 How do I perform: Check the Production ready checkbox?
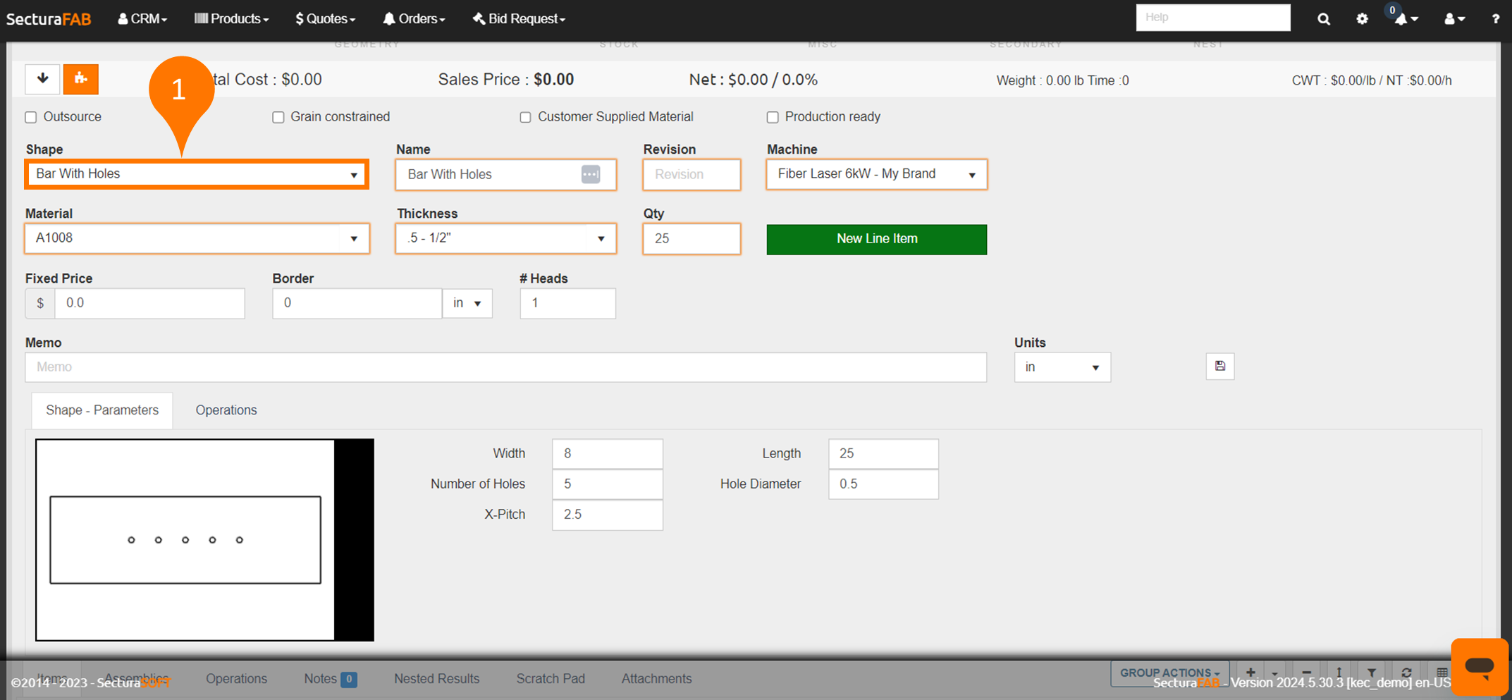[773, 117]
